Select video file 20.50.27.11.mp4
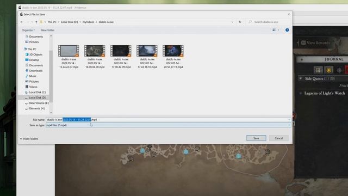Screen dimensions: 348x196 pos(173,57)
